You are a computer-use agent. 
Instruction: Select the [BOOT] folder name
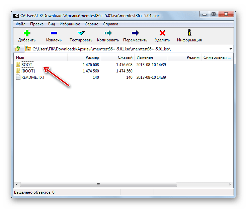tap(28, 71)
